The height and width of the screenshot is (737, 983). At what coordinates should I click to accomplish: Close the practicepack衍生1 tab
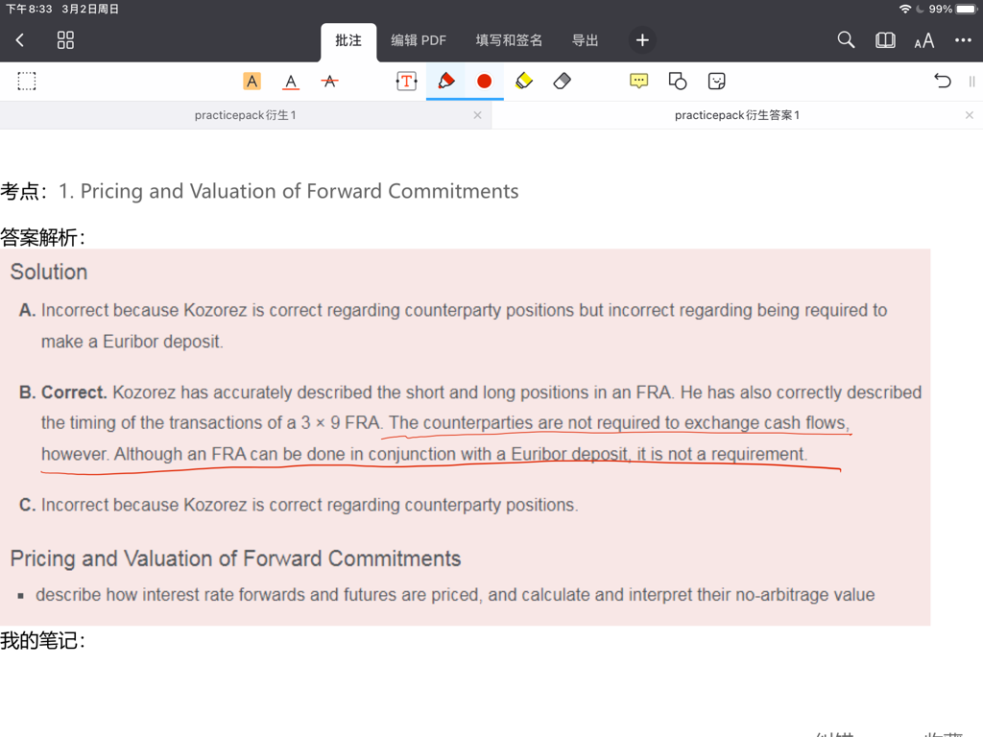pos(478,115)
